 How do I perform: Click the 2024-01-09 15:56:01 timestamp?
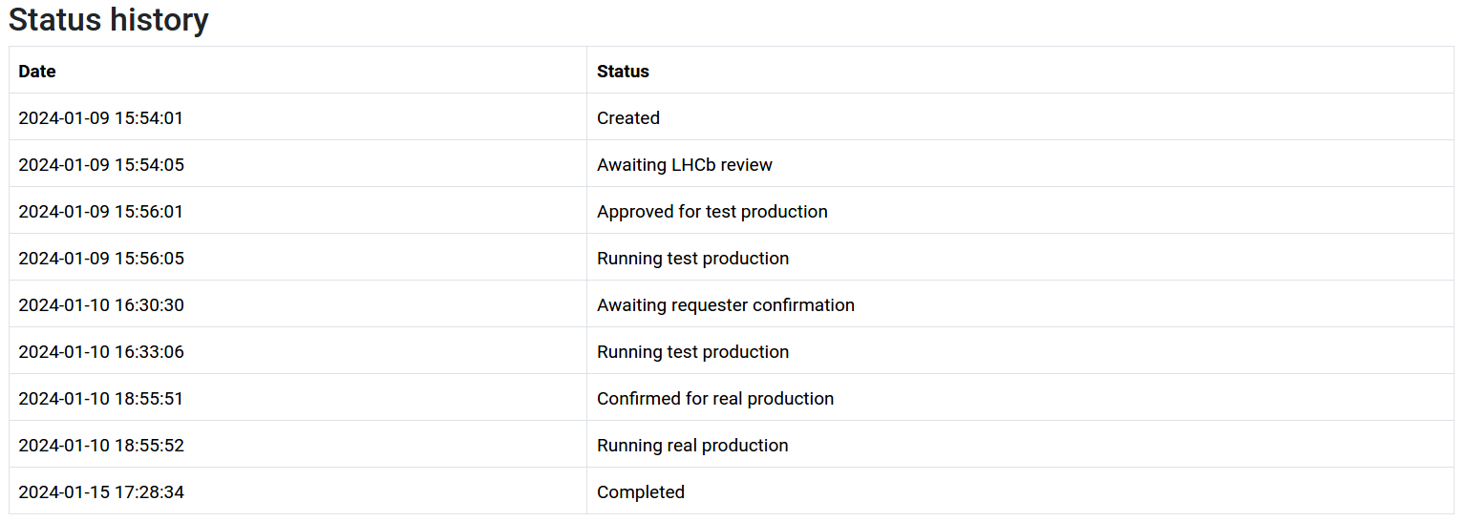tap(100, 212)
